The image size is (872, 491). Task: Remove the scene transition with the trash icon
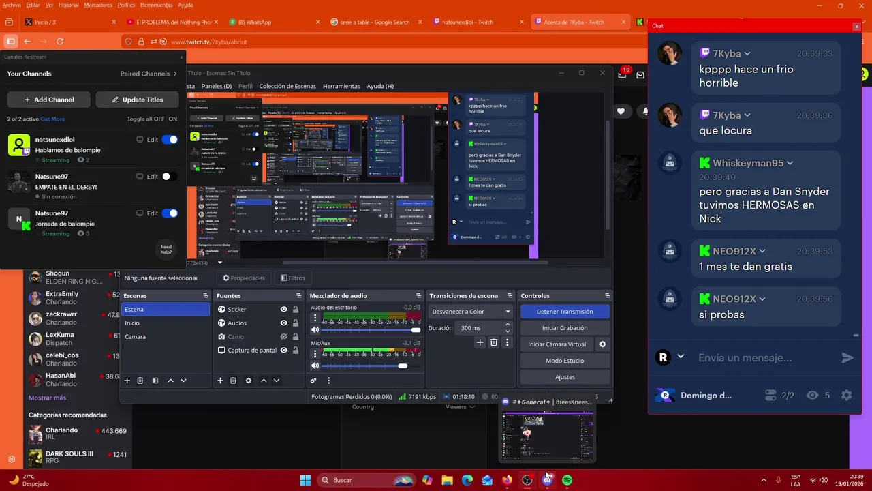pyautogui.click(x=494, y=342)
